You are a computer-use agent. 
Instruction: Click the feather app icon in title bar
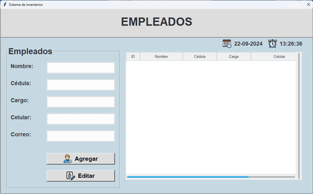click(x=5, y=4)
